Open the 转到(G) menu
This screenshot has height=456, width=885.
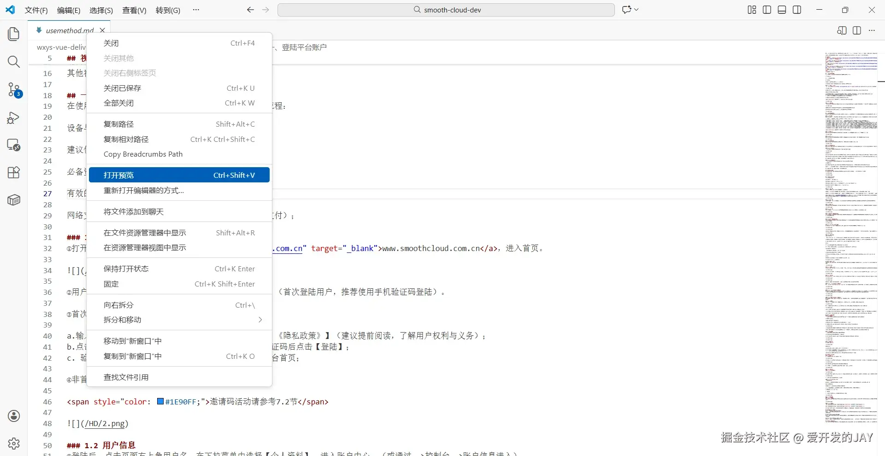point(168,10)
